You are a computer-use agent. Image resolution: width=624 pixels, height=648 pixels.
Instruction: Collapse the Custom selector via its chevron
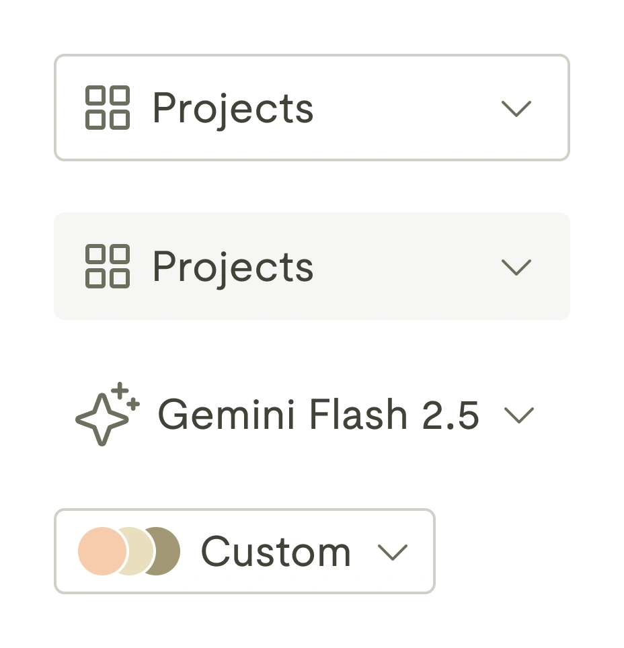(394, 552)
